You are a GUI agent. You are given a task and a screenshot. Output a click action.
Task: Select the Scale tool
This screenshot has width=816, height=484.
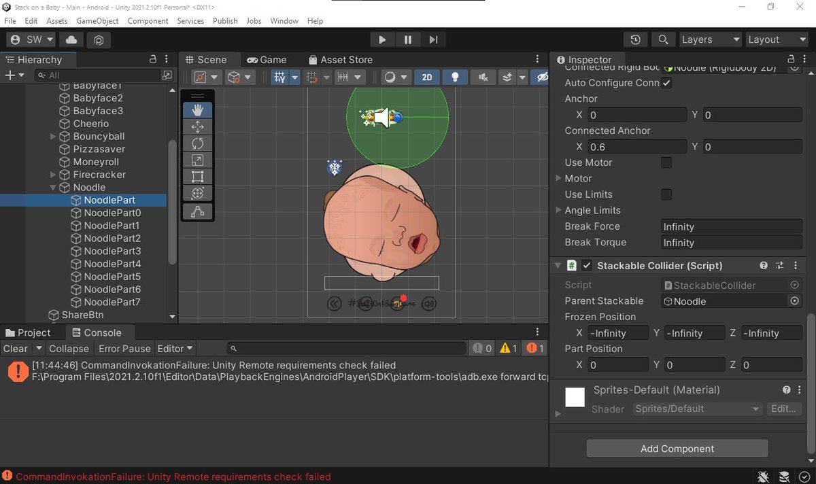pos(197,160)
